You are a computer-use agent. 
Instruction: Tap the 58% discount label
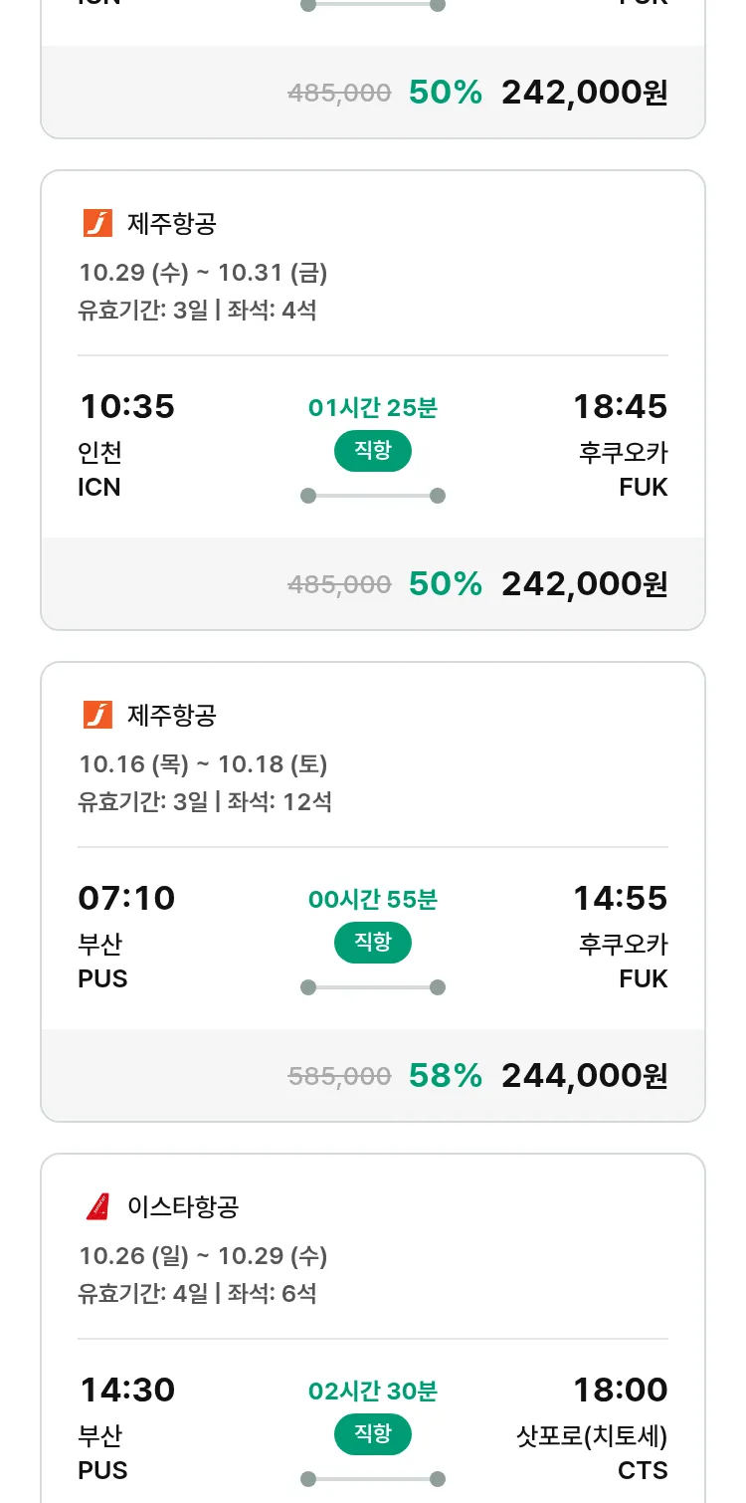click(x=445, y=1075)
